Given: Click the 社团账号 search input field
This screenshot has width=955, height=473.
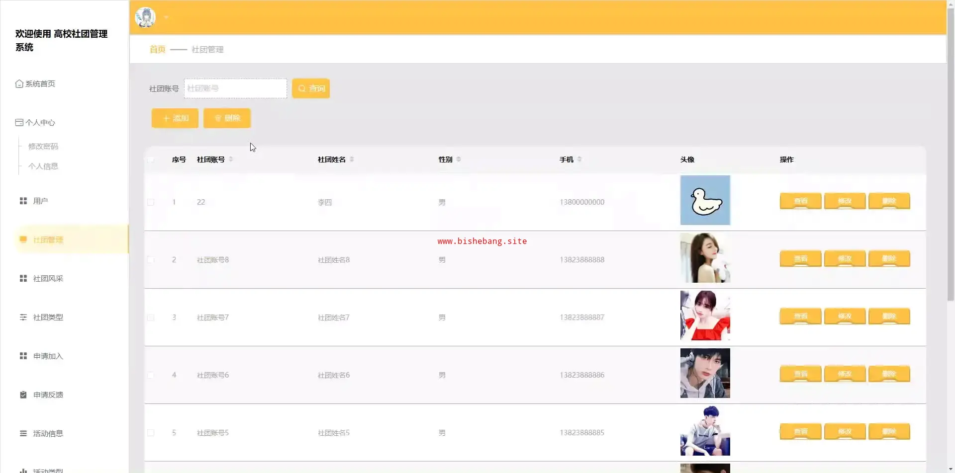Looking at the screenshot, I should pyautogui.click(x=235, y=88).
